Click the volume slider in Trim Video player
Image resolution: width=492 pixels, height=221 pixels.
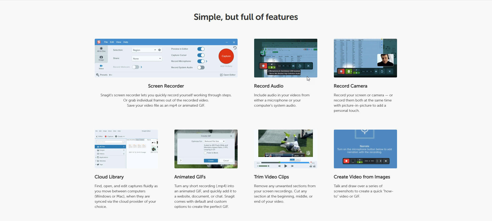coord(263,166)
